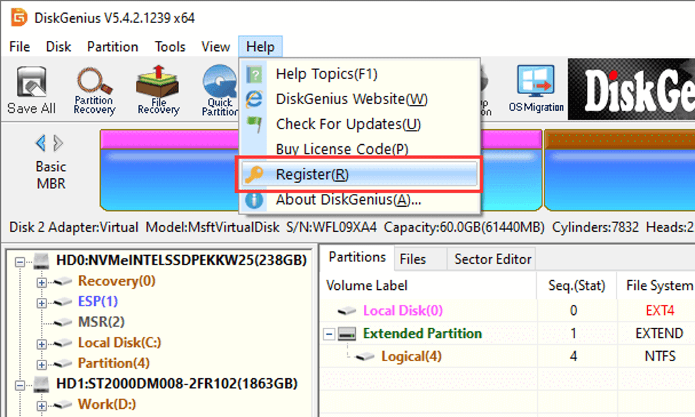Click the HD1 ST2000DM008 disk drive icon
The width and height of the screenshot is (695, 417).
[42, 384]
